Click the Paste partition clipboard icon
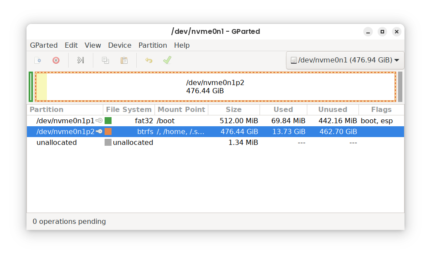The width and height of the screenshot is (431, 259). (124, 60)
